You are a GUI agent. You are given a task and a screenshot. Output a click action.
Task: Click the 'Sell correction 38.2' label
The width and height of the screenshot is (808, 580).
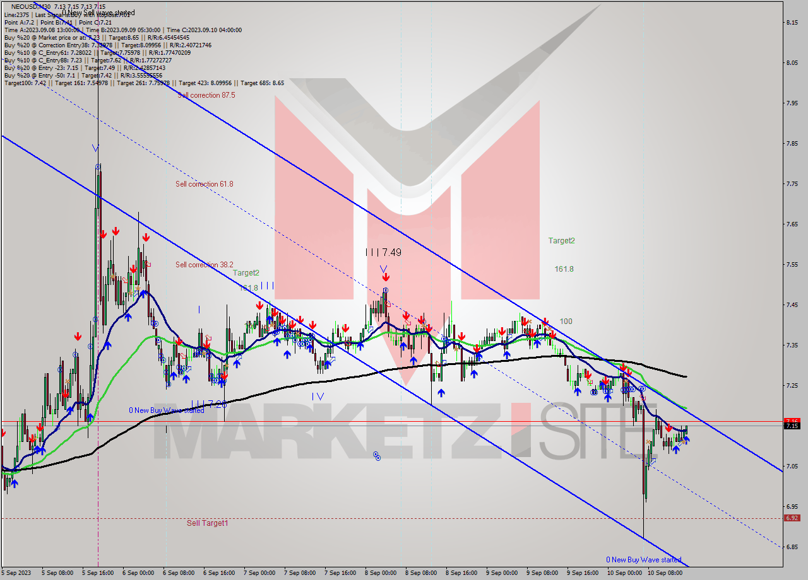pos(205,265)
